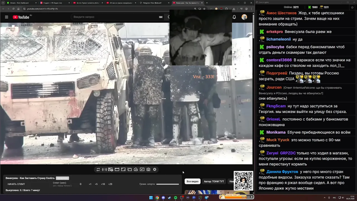Take a screenshot with the camera icon

148,169
